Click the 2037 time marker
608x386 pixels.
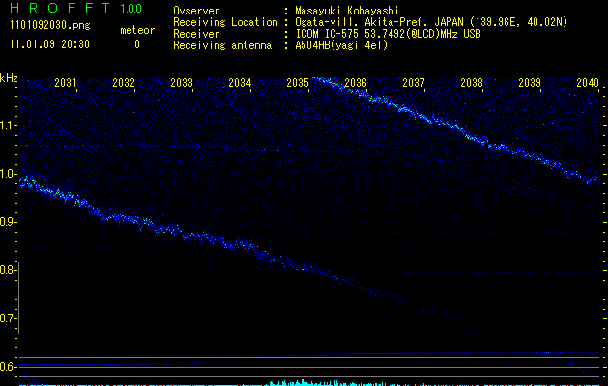coord(414,82)
